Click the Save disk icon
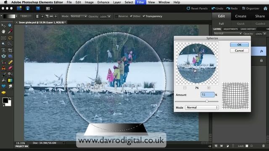 click(28, 8)
